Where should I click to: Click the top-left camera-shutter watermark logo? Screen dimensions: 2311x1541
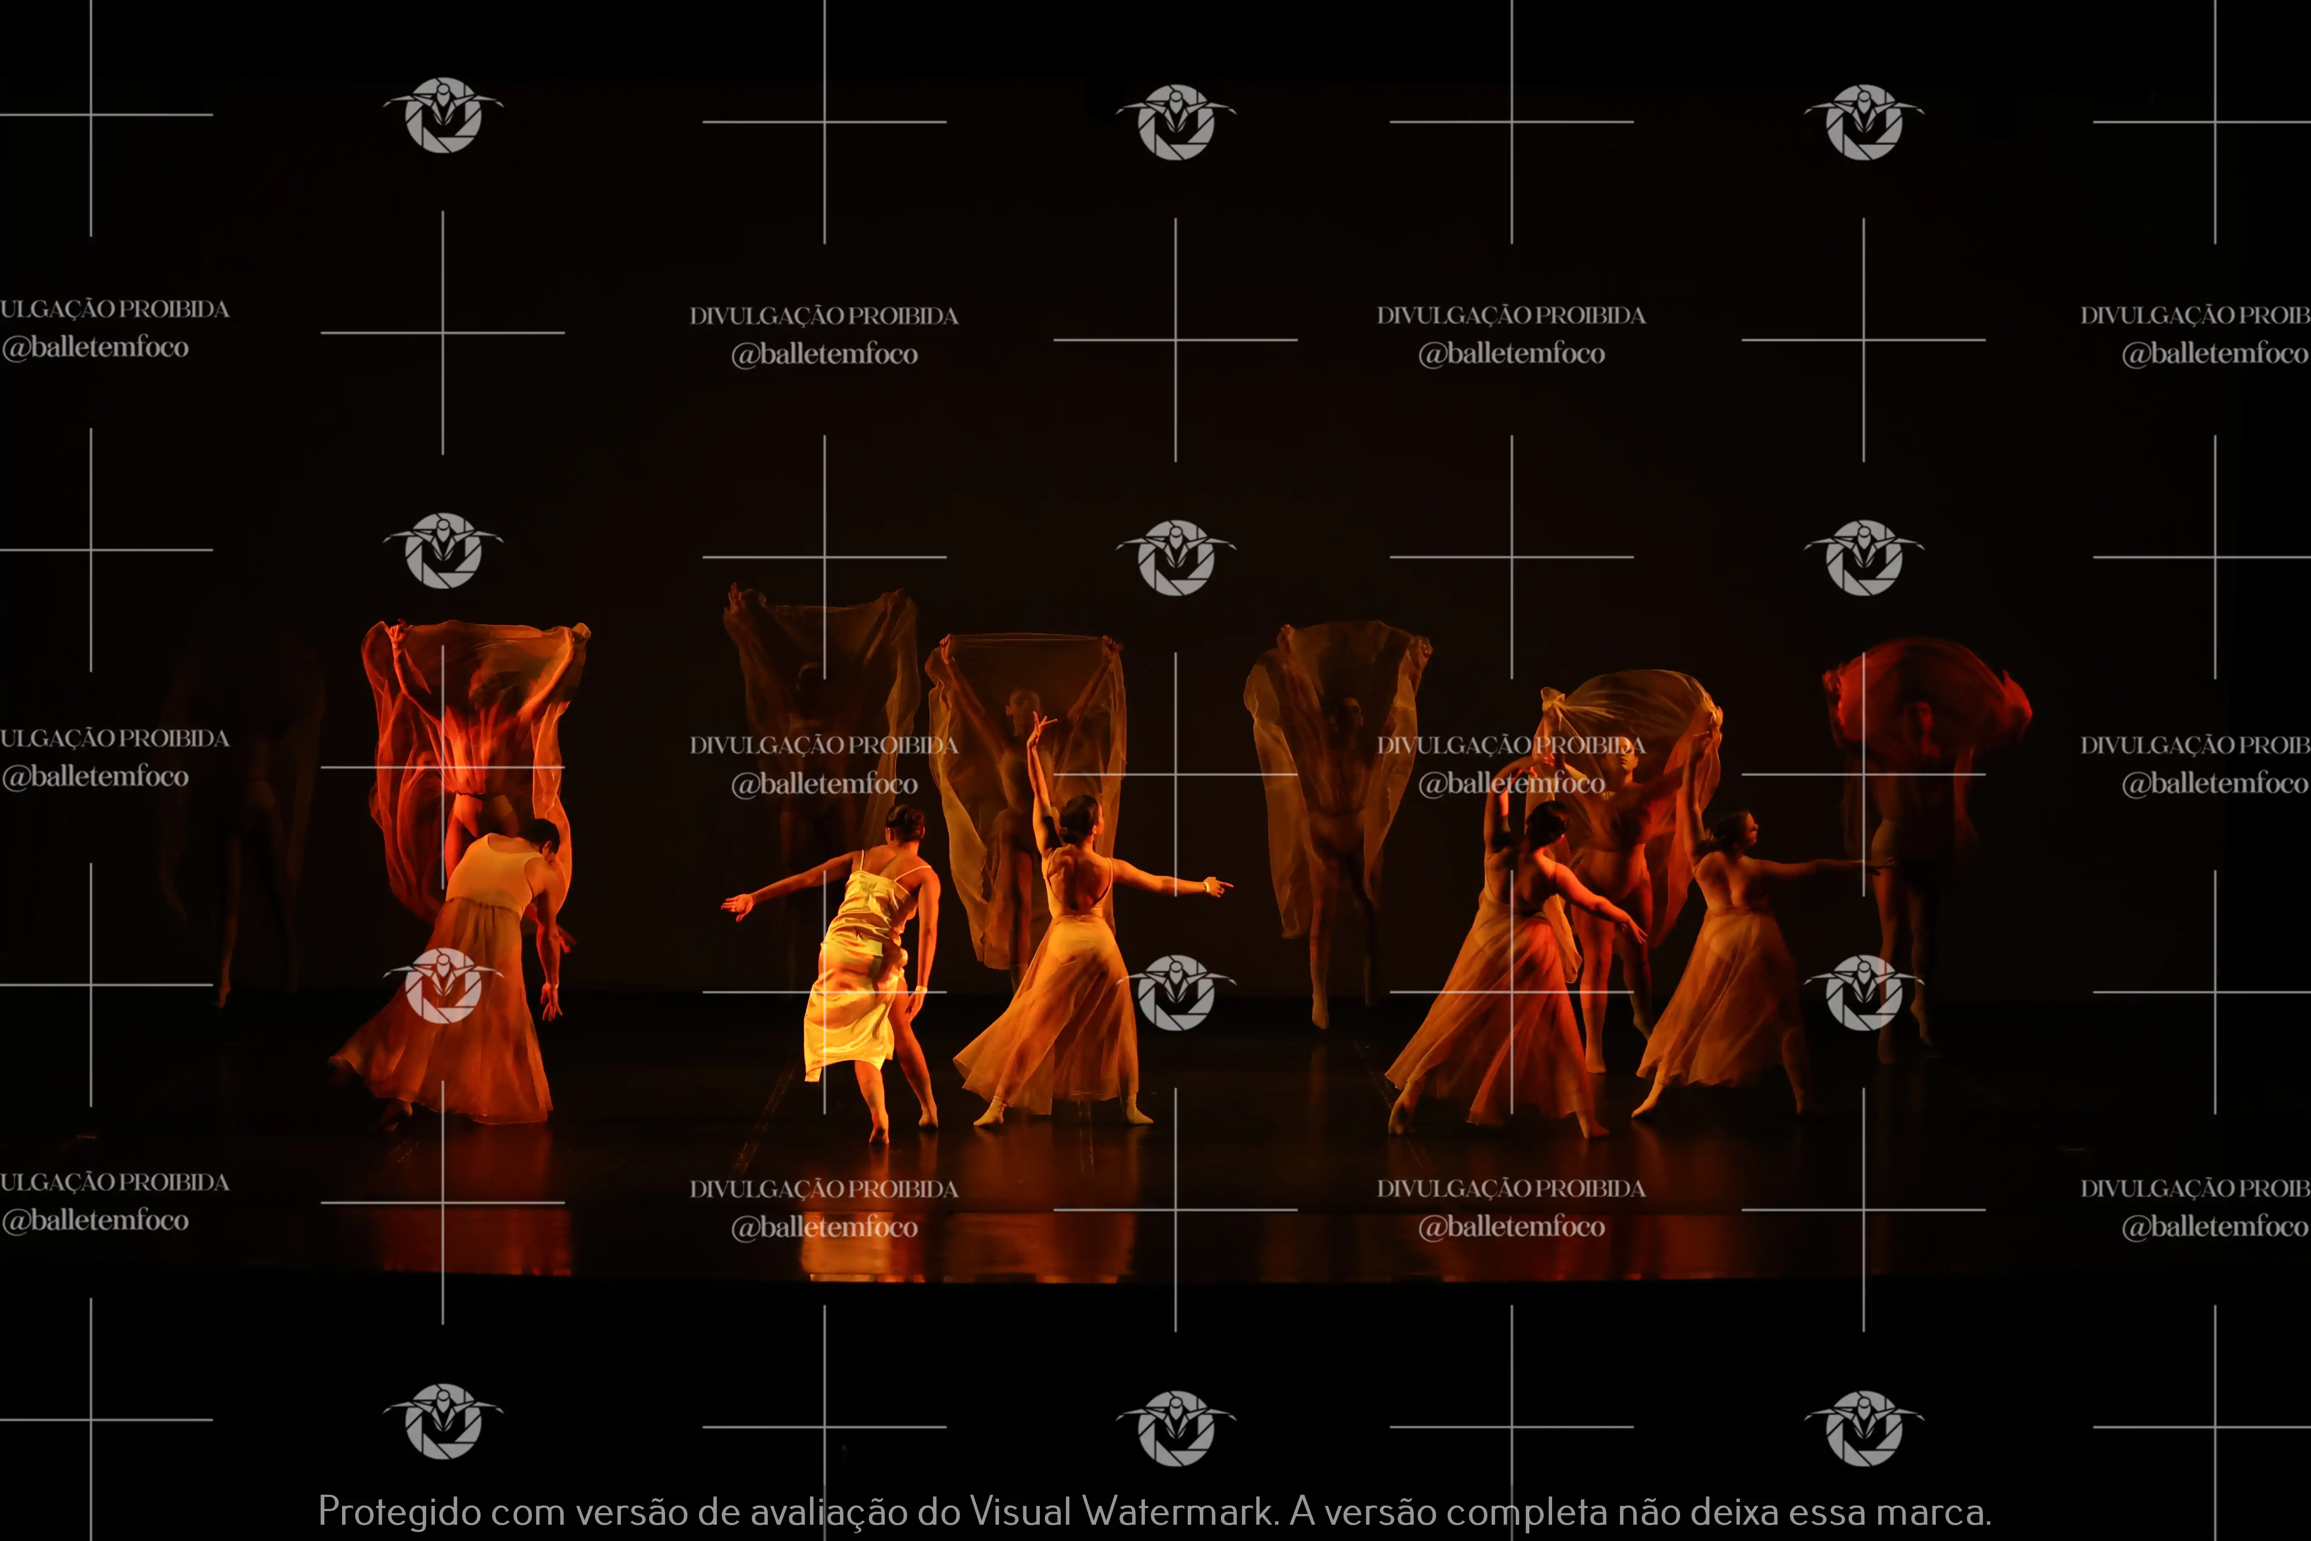443,115
